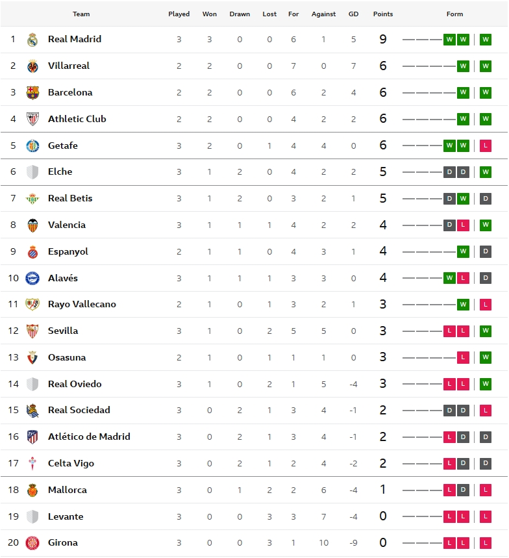
Task: Select the Form column header
Action: (454, 14)
